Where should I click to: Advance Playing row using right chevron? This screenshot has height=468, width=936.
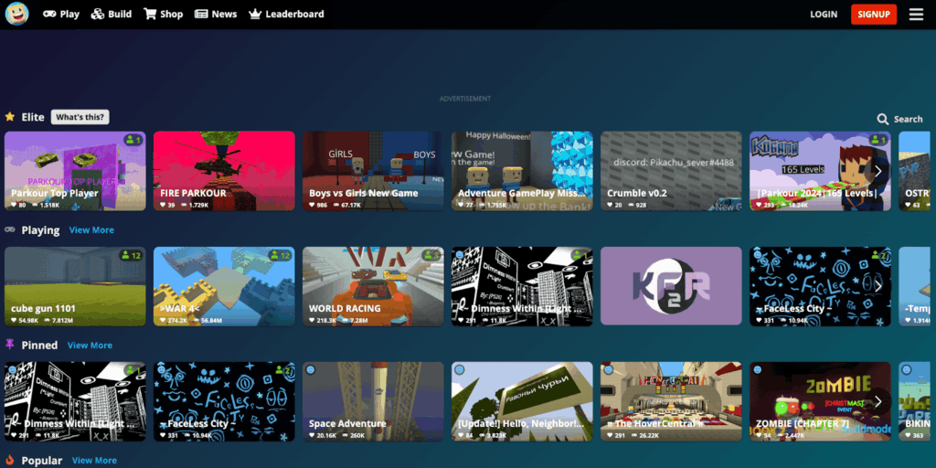coord(877,285)
